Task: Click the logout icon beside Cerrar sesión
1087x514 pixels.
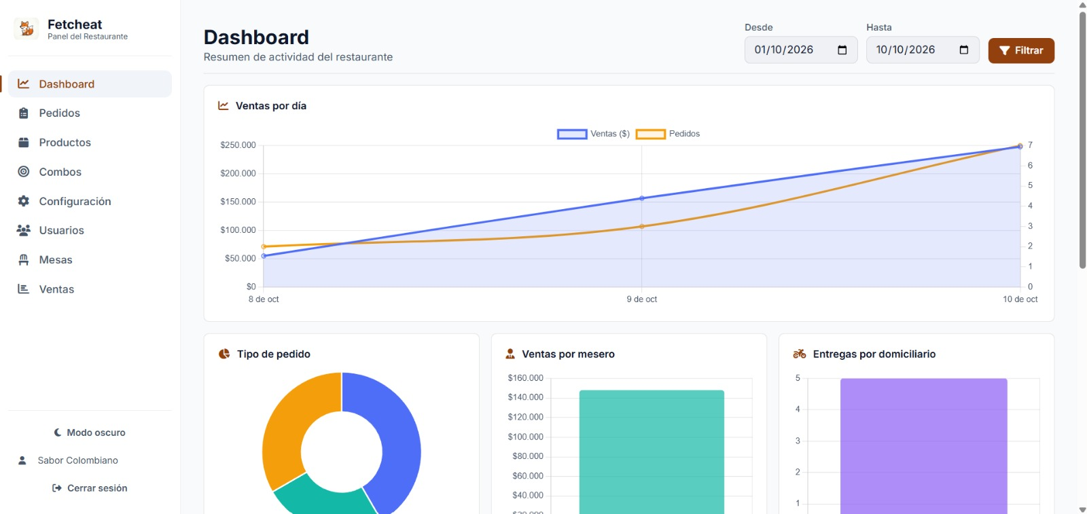Action: click(x=57, y=488)
